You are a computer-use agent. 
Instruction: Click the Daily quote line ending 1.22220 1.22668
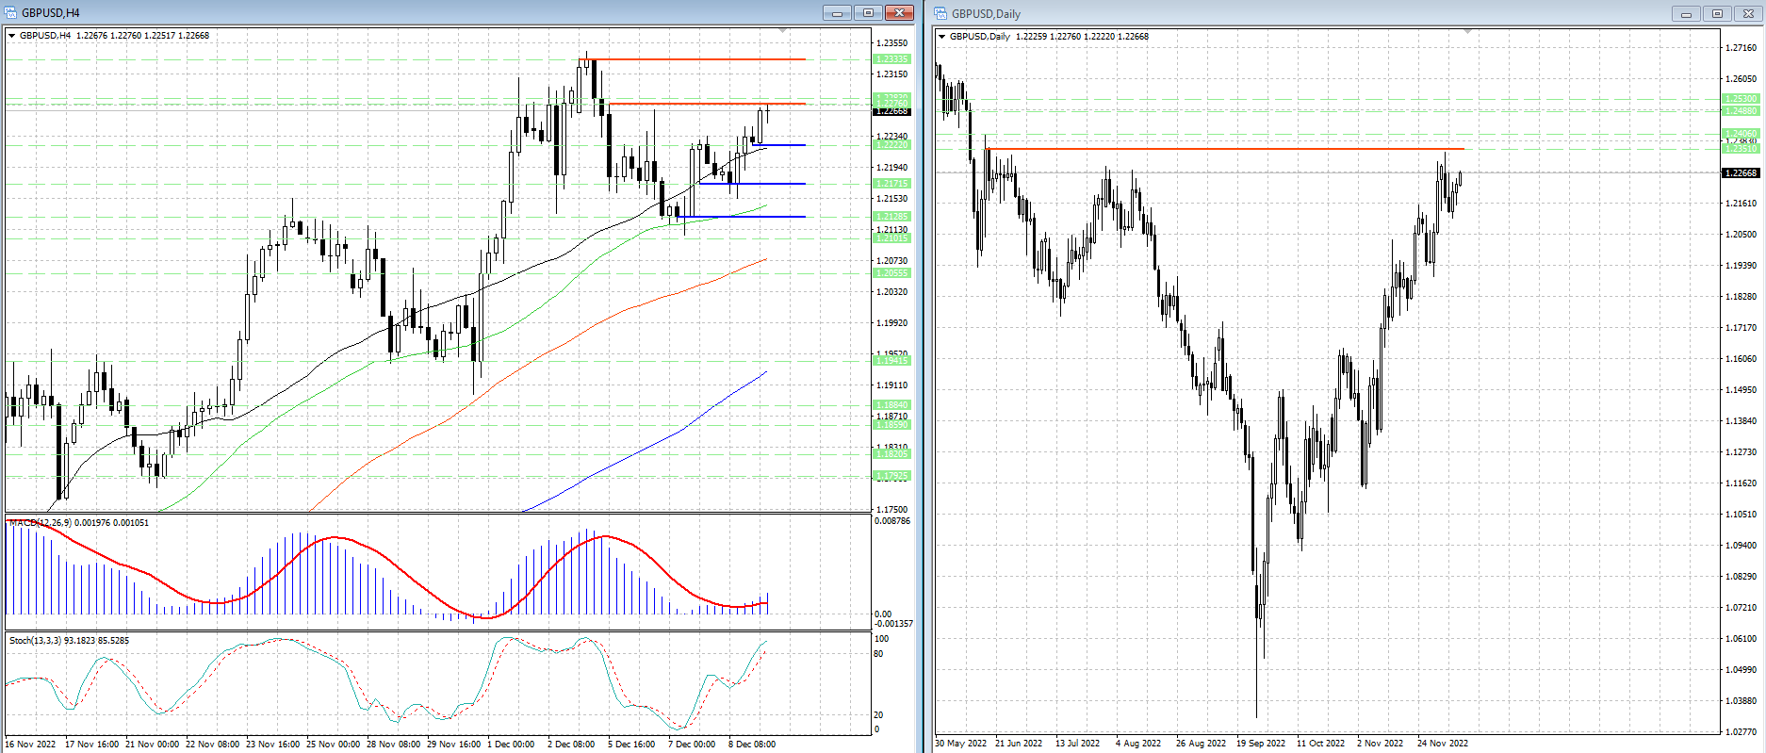click(1049, 37)
